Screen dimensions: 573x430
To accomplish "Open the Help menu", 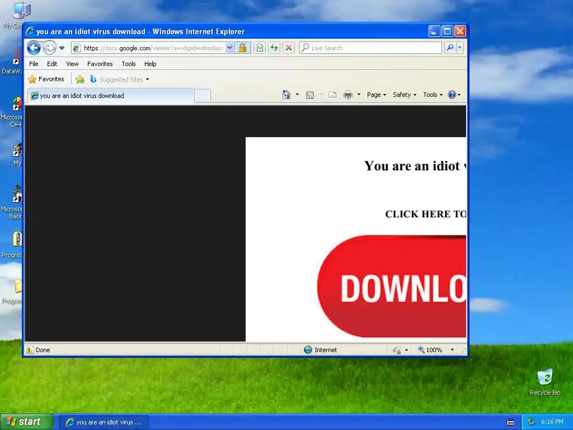I will (x=150, y=64).
